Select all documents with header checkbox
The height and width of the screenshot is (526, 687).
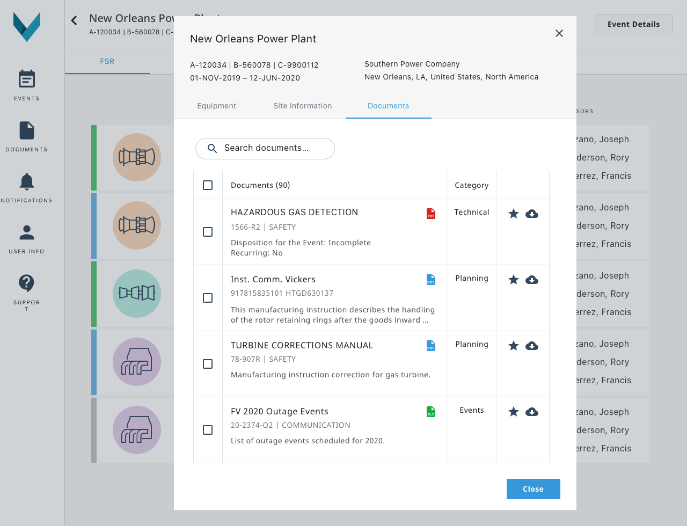pyautogui.click(x=208, y=185)
